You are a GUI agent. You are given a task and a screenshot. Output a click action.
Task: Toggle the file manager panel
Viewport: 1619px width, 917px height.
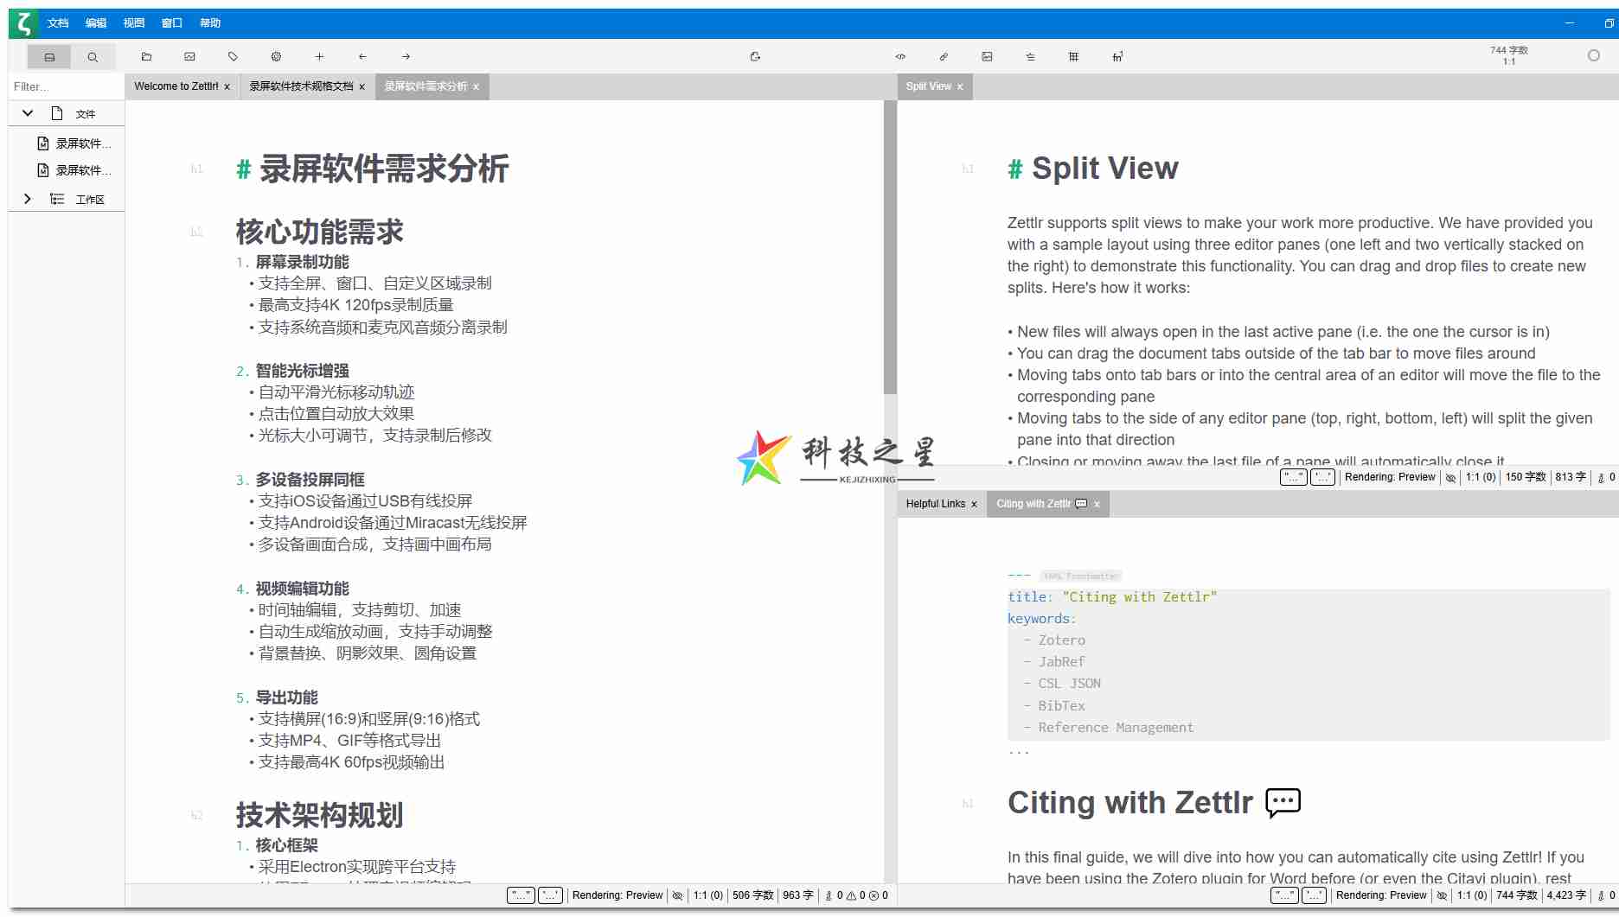click(49, 56)
